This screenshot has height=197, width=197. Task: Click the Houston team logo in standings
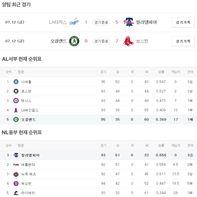[16, 91]
